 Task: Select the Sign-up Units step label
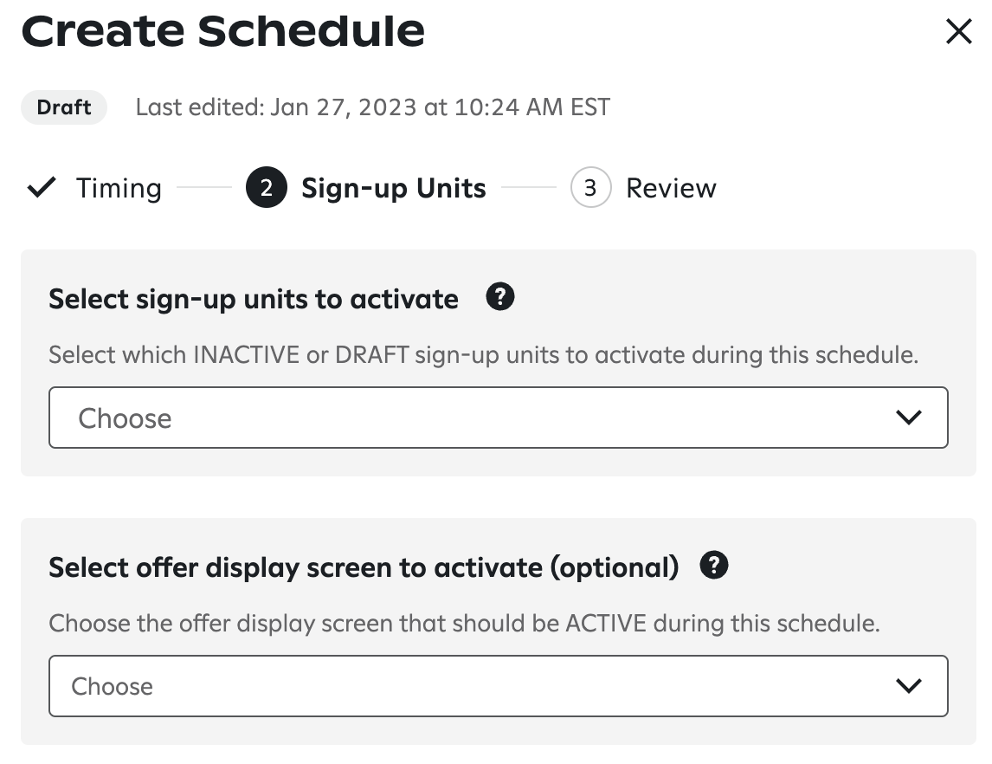tap(393, 188)
